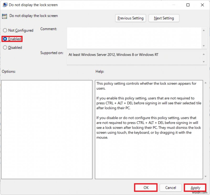Open the Next Setting policy

click(164, 18)
